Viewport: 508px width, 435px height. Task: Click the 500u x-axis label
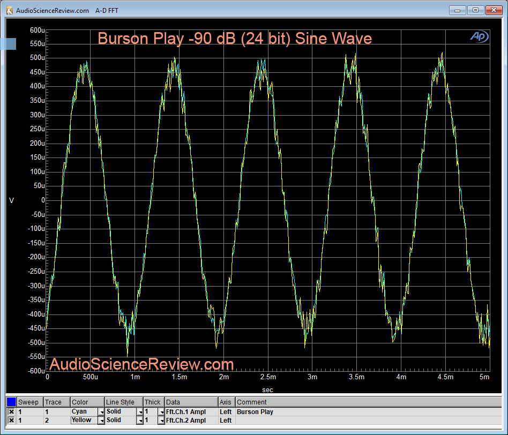[x=91, y=377]
